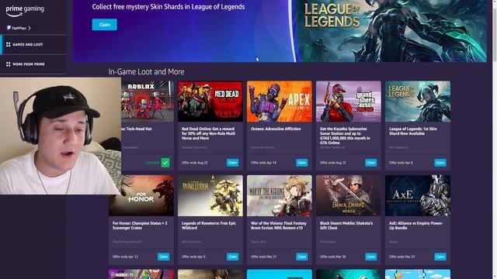Open the Roblox offer thumbnail
This screenshot has width=497, height=279.
148,102
